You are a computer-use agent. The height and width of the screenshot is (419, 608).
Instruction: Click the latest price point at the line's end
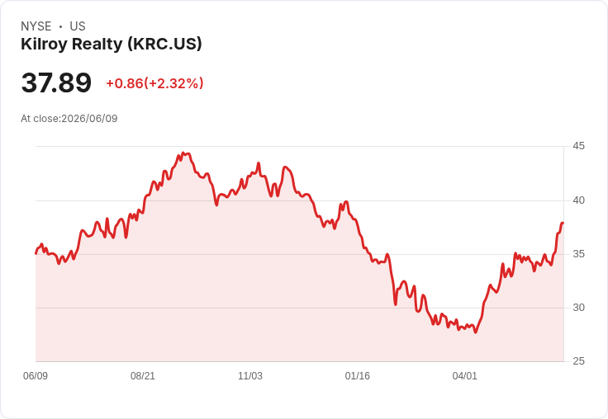563,223
